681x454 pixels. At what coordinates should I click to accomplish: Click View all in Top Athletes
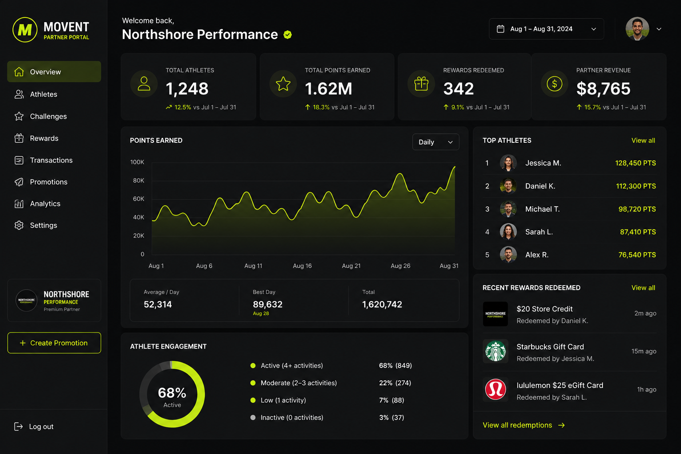(x=643, y=141)
